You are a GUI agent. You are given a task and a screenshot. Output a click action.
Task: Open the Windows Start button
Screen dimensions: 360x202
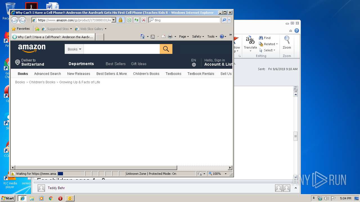point(8,198)
